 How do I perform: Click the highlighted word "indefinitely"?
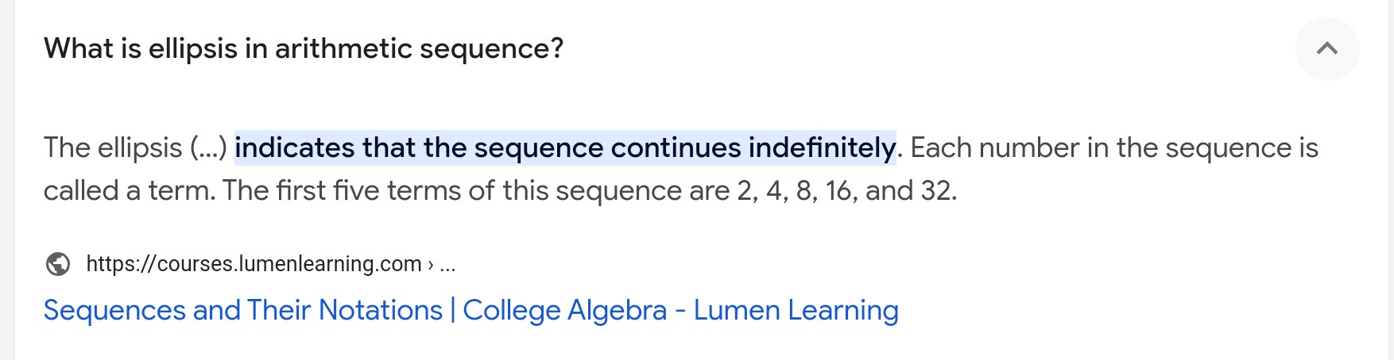coord(822,147)
